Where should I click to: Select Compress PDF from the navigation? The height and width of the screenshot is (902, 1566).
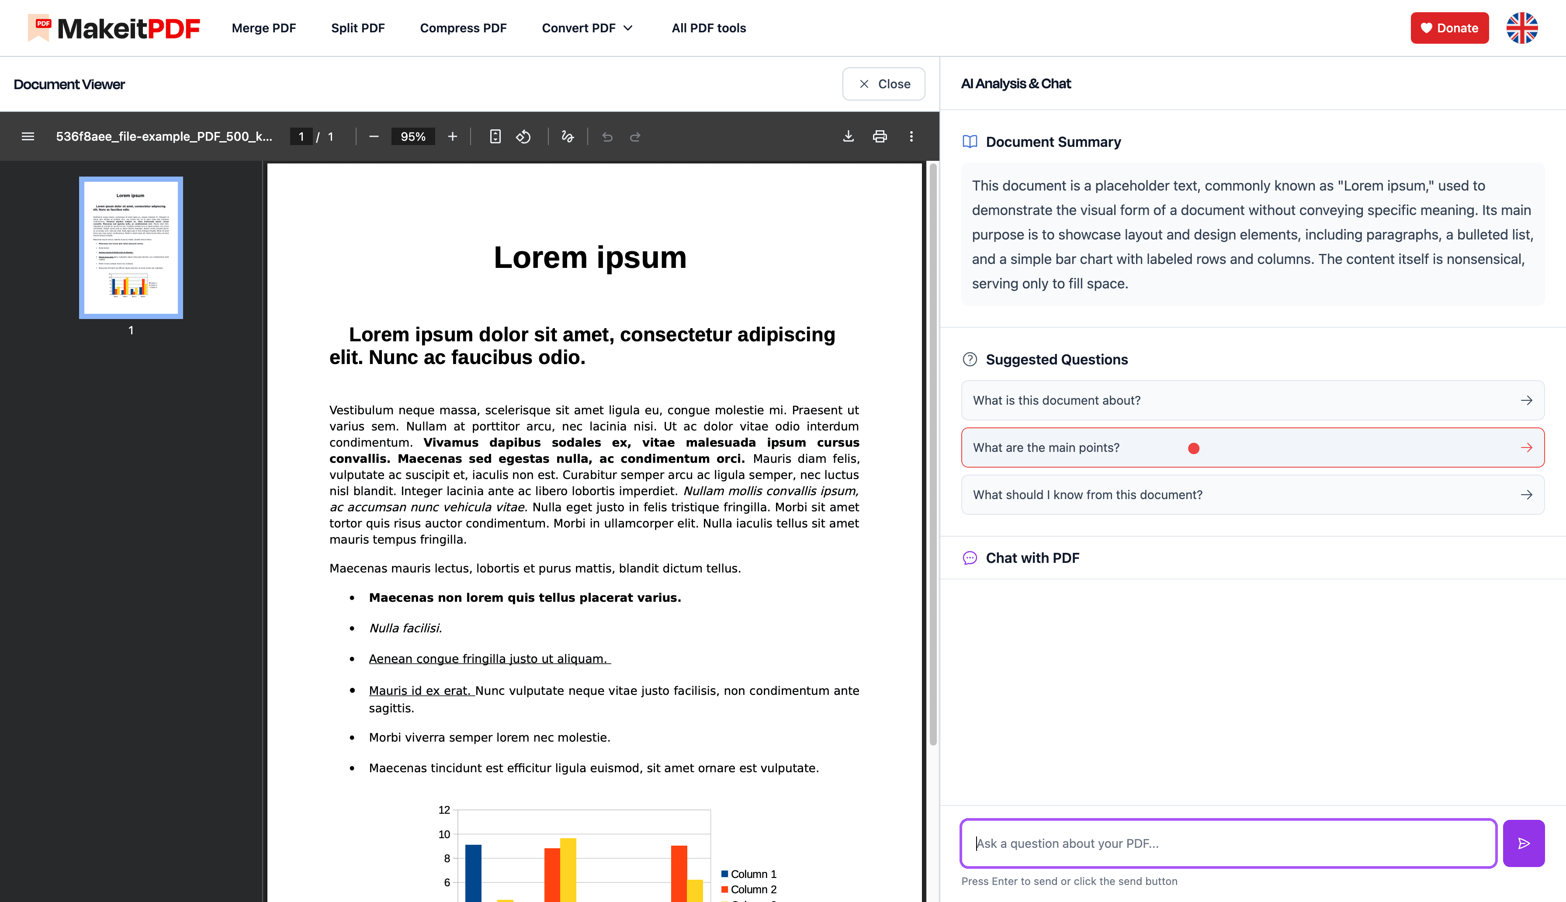tap(463, 28)
